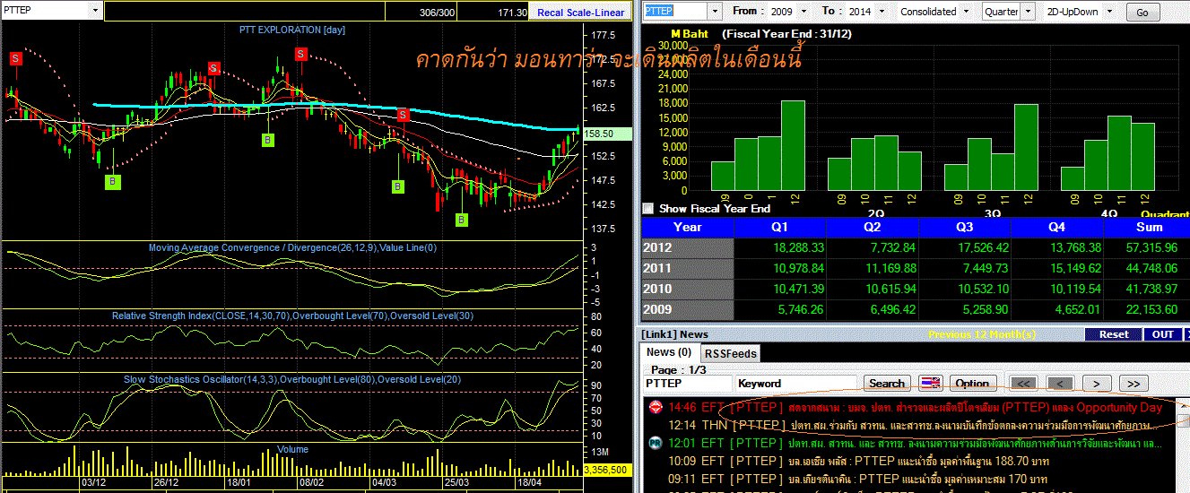Open the To year 2014 dropdown
Image resolution: width=1190 pixels, height=493 pixels.
[x=882, y=12]
